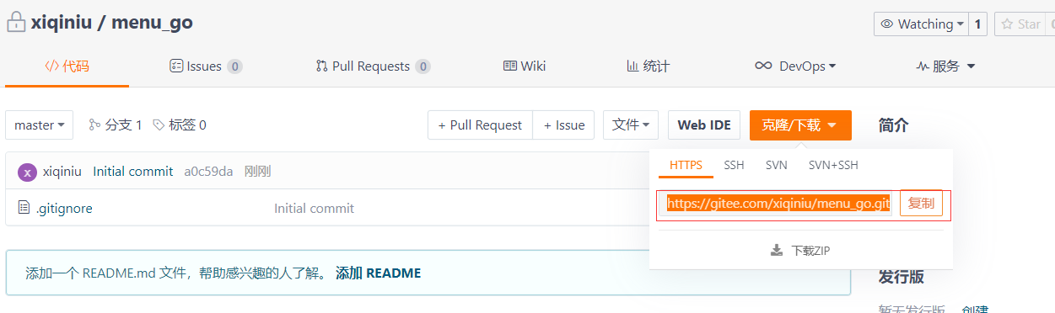This screenshot has height=313, width=1055.
Task: Click the watchers count 1
Action: (978, 24)
